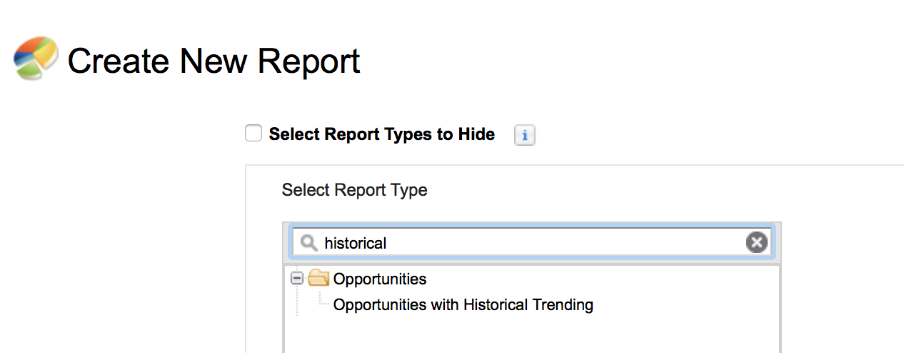Place cursor after the word historical
Viewport: 904px width, 353px height.
coord(388,243)
